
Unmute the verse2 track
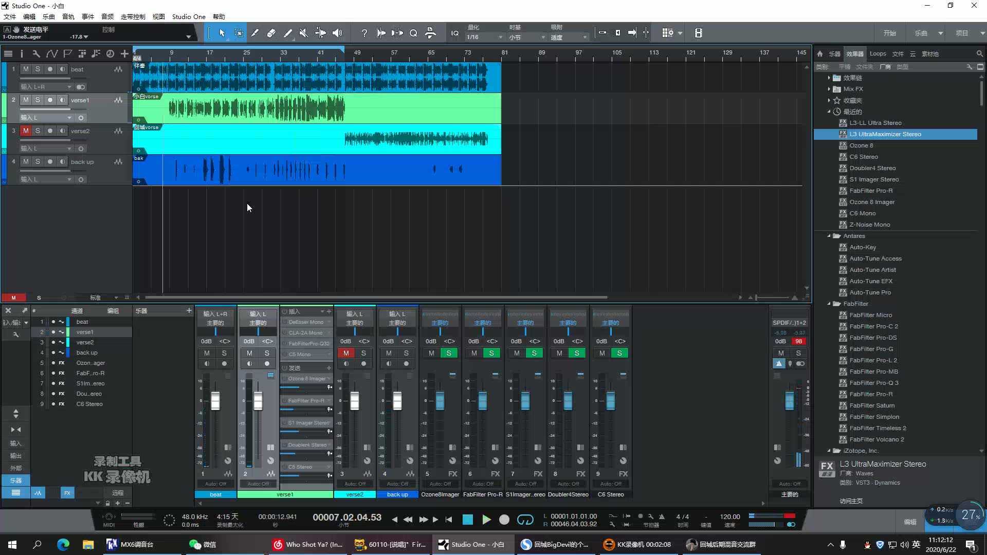point(26,131)
